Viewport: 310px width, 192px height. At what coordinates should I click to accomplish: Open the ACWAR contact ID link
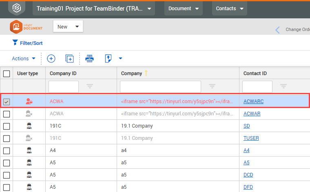[252, 114]
